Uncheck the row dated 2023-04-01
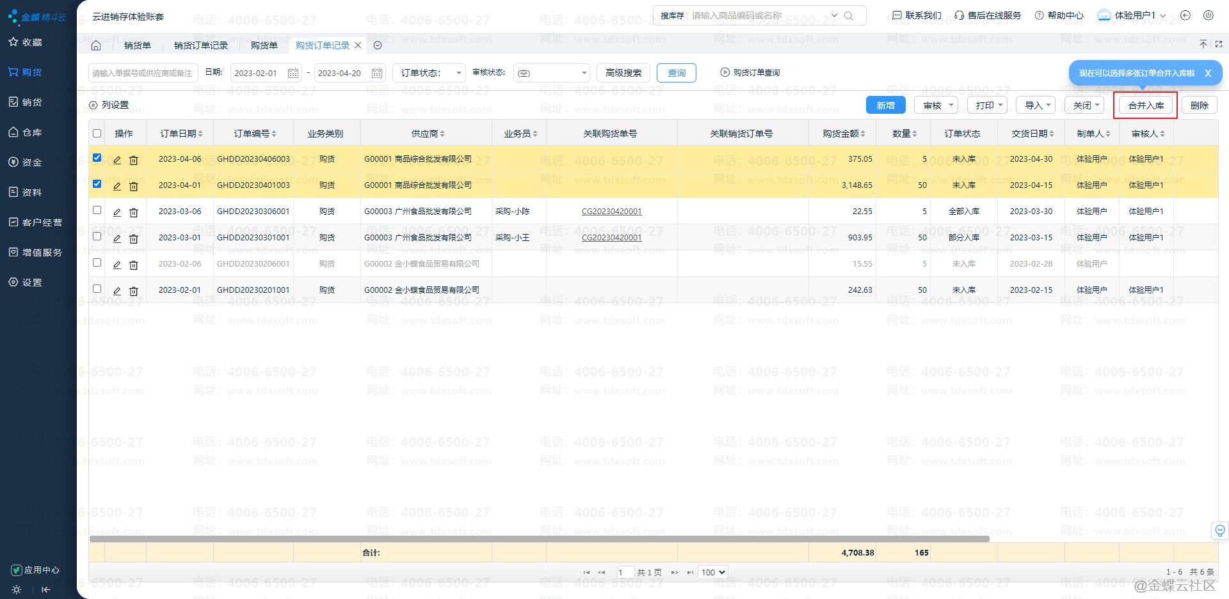This screenshot has width=1229, height=599. (97, 184)
